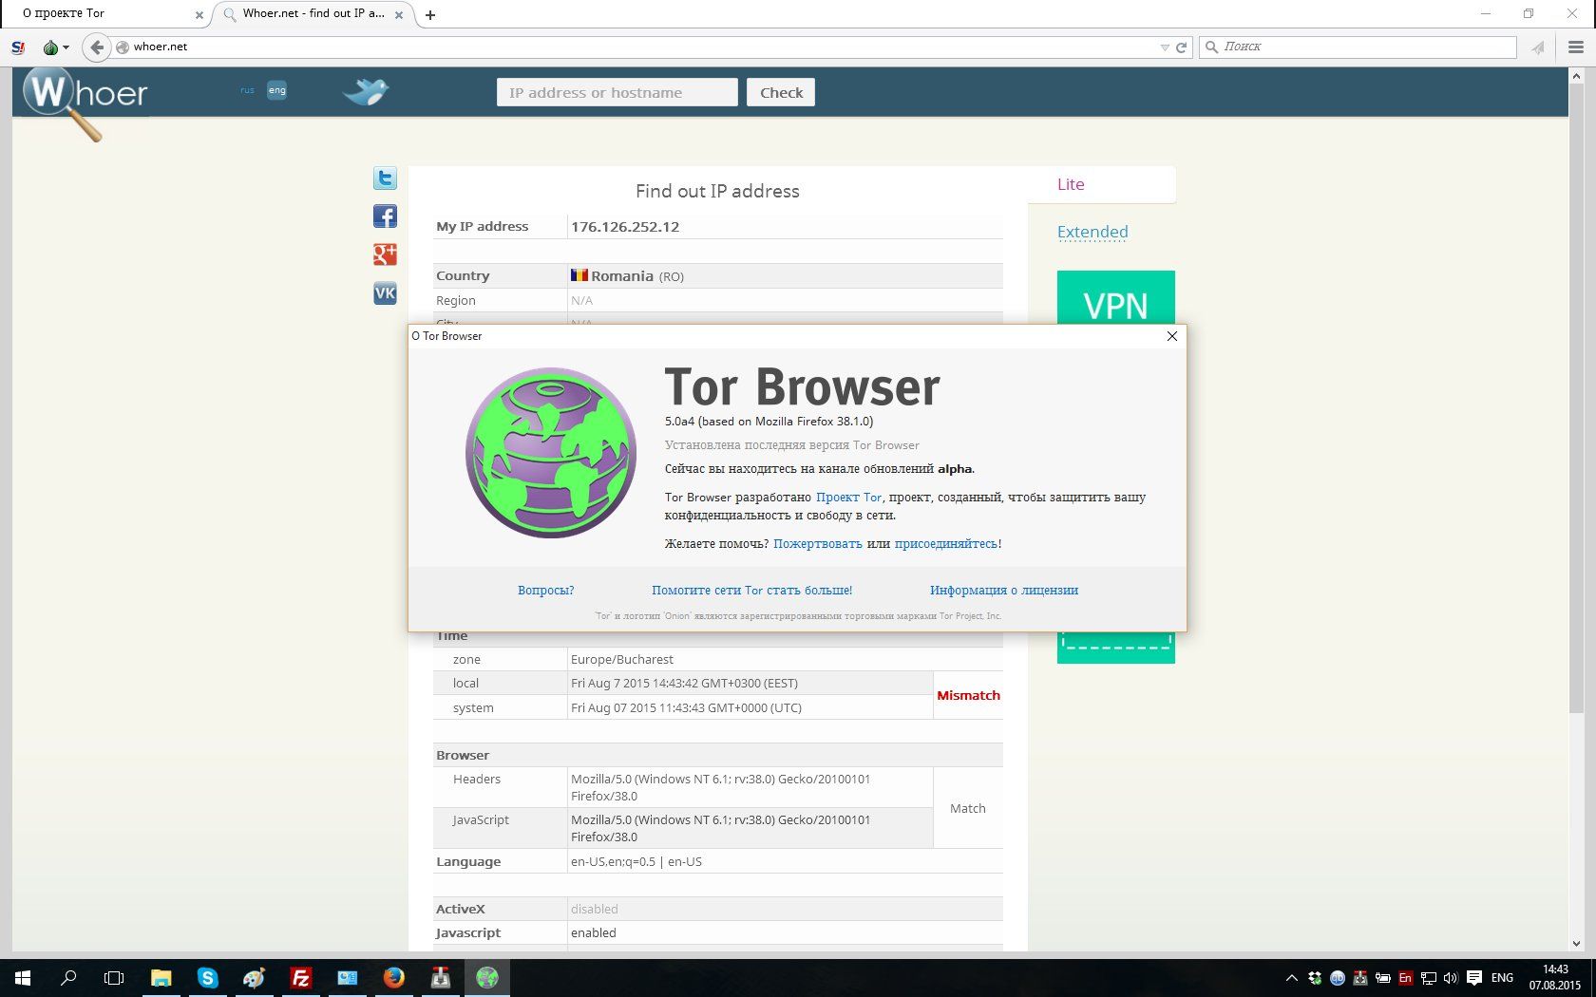Click the Match label in Browser section
The width and height of the screenshot is (1596, 997).
(968, 808)
